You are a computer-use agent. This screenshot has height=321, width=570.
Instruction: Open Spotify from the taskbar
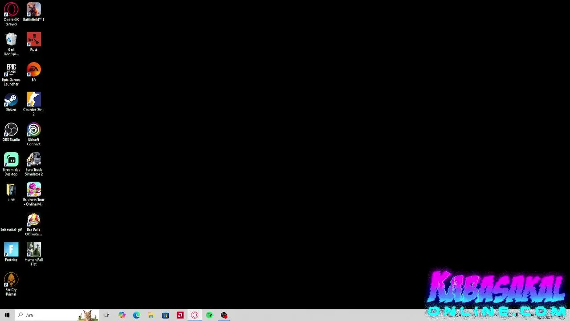click(x=209, y=315)
